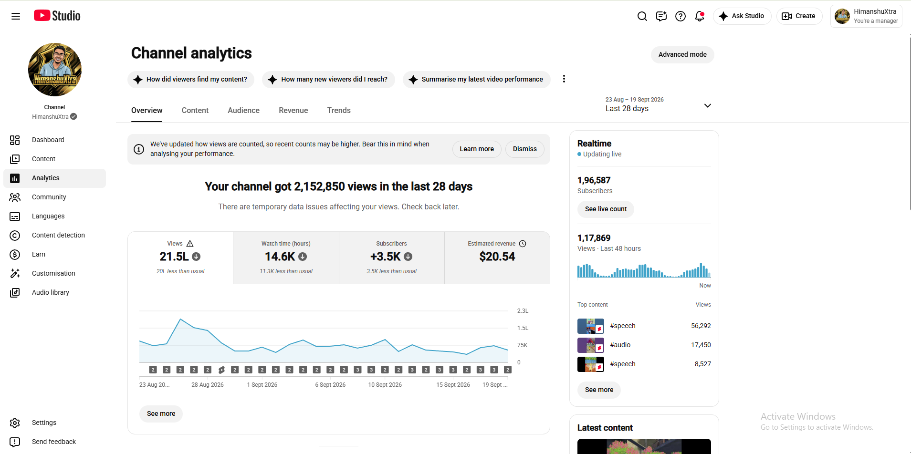Click Learn more in the notice
Viewport: 911px width, 454px height.
point(477,149)
